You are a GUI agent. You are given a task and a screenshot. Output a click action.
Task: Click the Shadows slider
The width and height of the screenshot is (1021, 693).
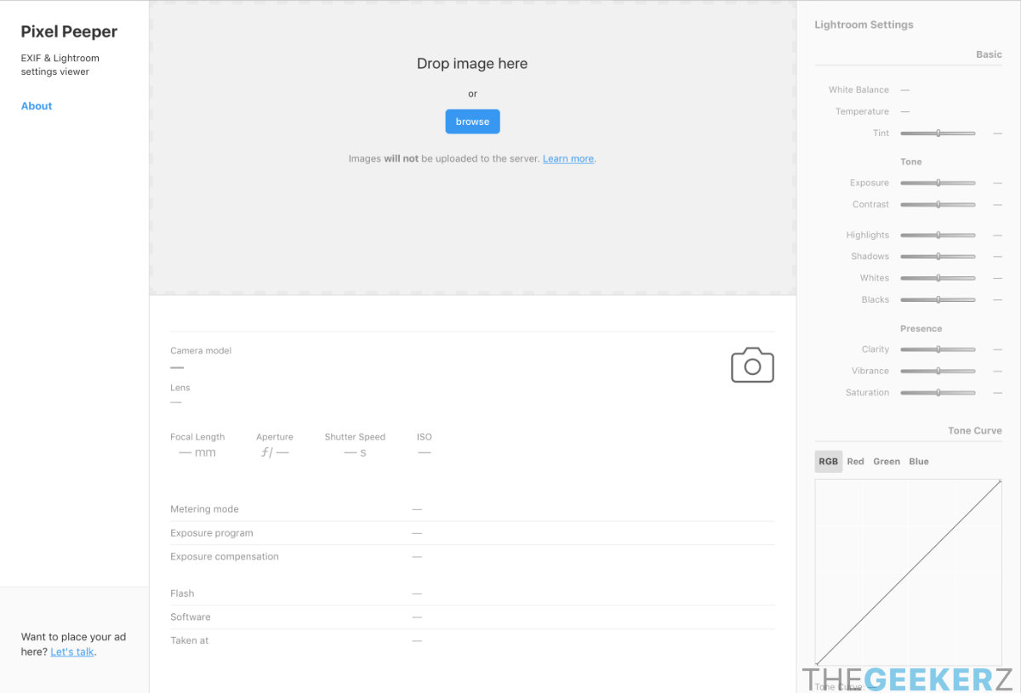[938, 257]
